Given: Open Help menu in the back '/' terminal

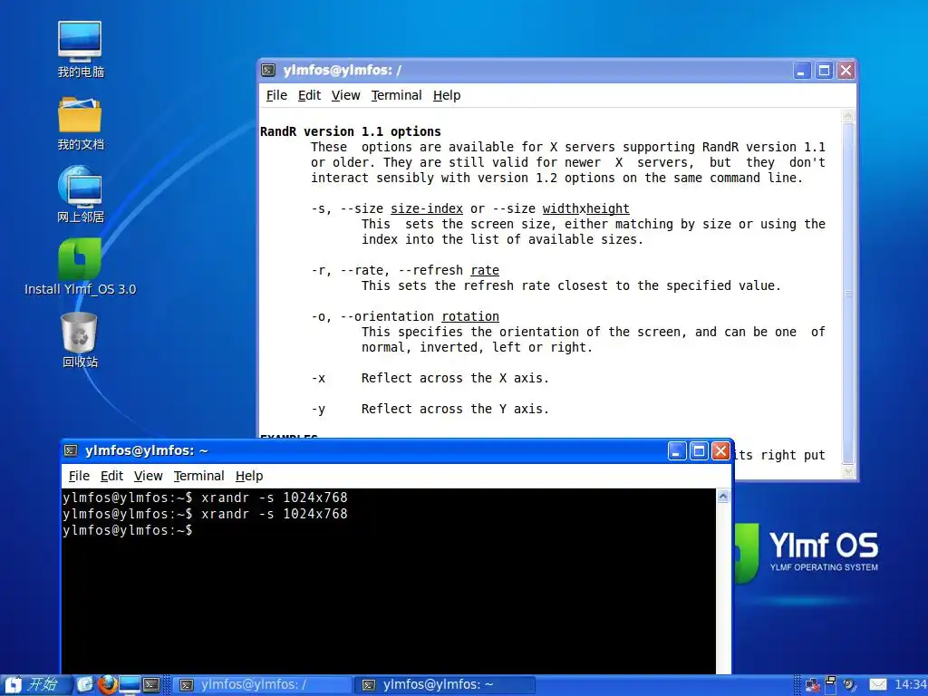Looking at the screenshot, I should pos(446,95).
